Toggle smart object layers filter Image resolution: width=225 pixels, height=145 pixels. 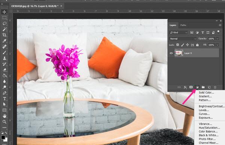(213, 33)
